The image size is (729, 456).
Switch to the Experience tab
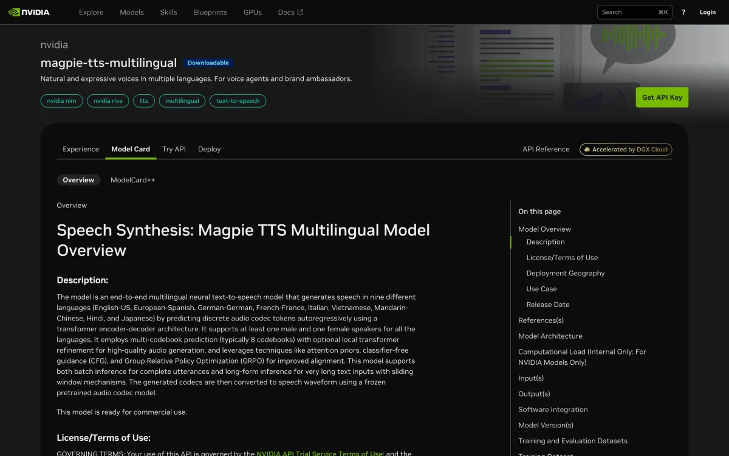81,149
